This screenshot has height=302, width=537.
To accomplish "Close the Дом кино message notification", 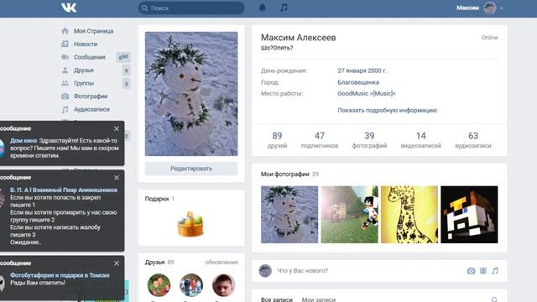I will click(117, 128).
